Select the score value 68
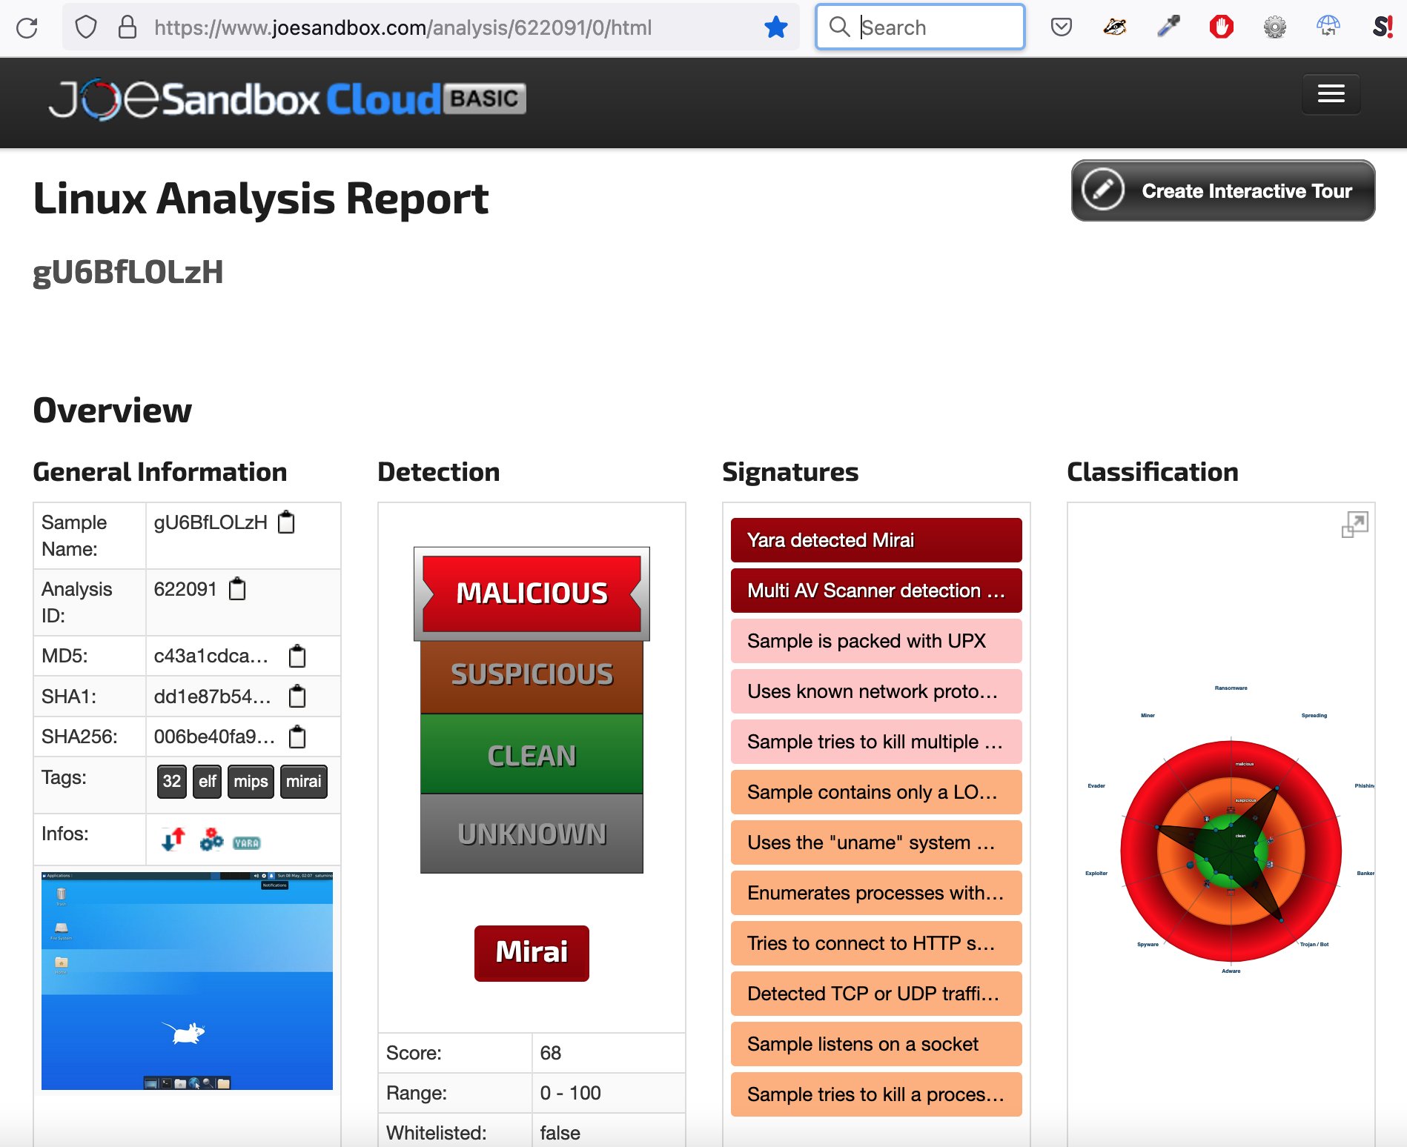This screenshot has width=1407, height=1147. coord(551,1053)
